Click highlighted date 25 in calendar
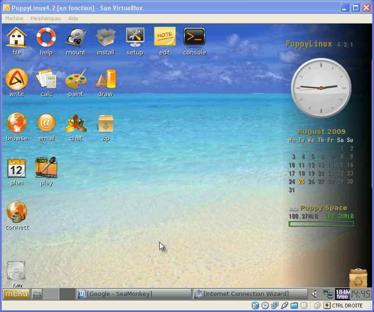 [x=302, y=182]
